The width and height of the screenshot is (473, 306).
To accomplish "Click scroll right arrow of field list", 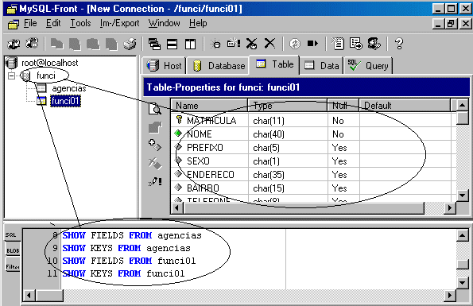I will tap(450, 207).
